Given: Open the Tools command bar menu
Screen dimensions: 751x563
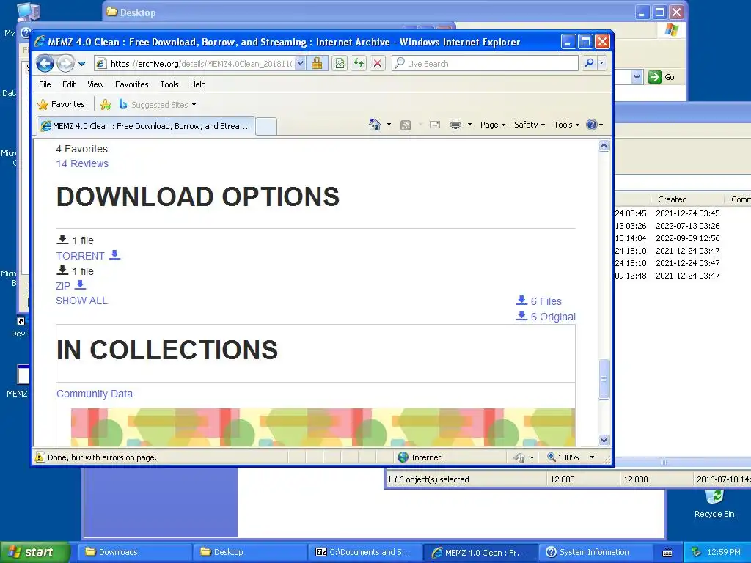Looking at the screenshot, I should coord(567,125).
